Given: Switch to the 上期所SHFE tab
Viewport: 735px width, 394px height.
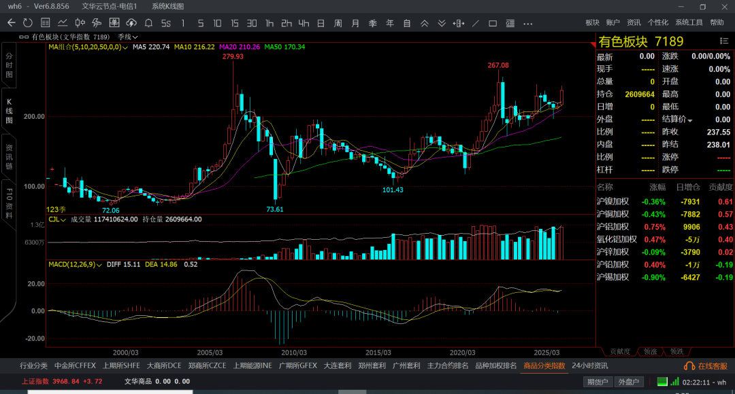Looking at the screenshot, I should pyautogui.click(x=121, y=365).
